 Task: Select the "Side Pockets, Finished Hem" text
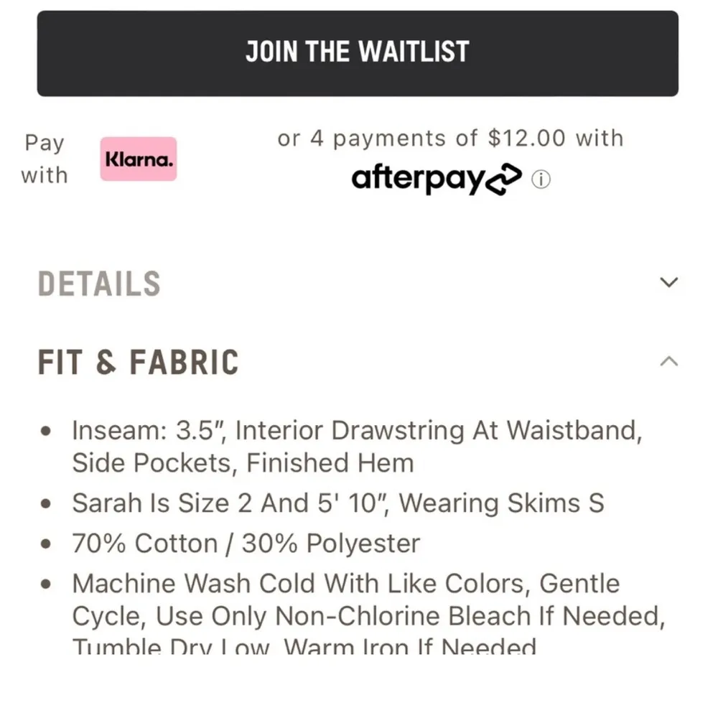pos(243,463)
